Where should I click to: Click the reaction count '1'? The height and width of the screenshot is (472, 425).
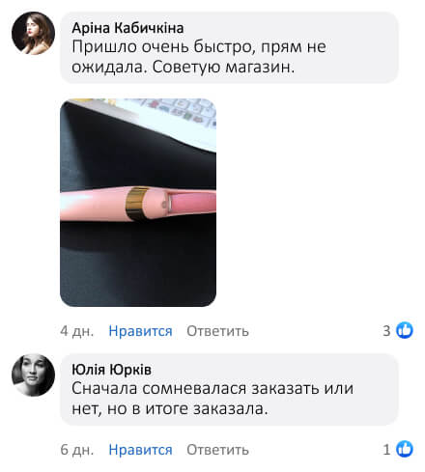click(x=386, y=449)
